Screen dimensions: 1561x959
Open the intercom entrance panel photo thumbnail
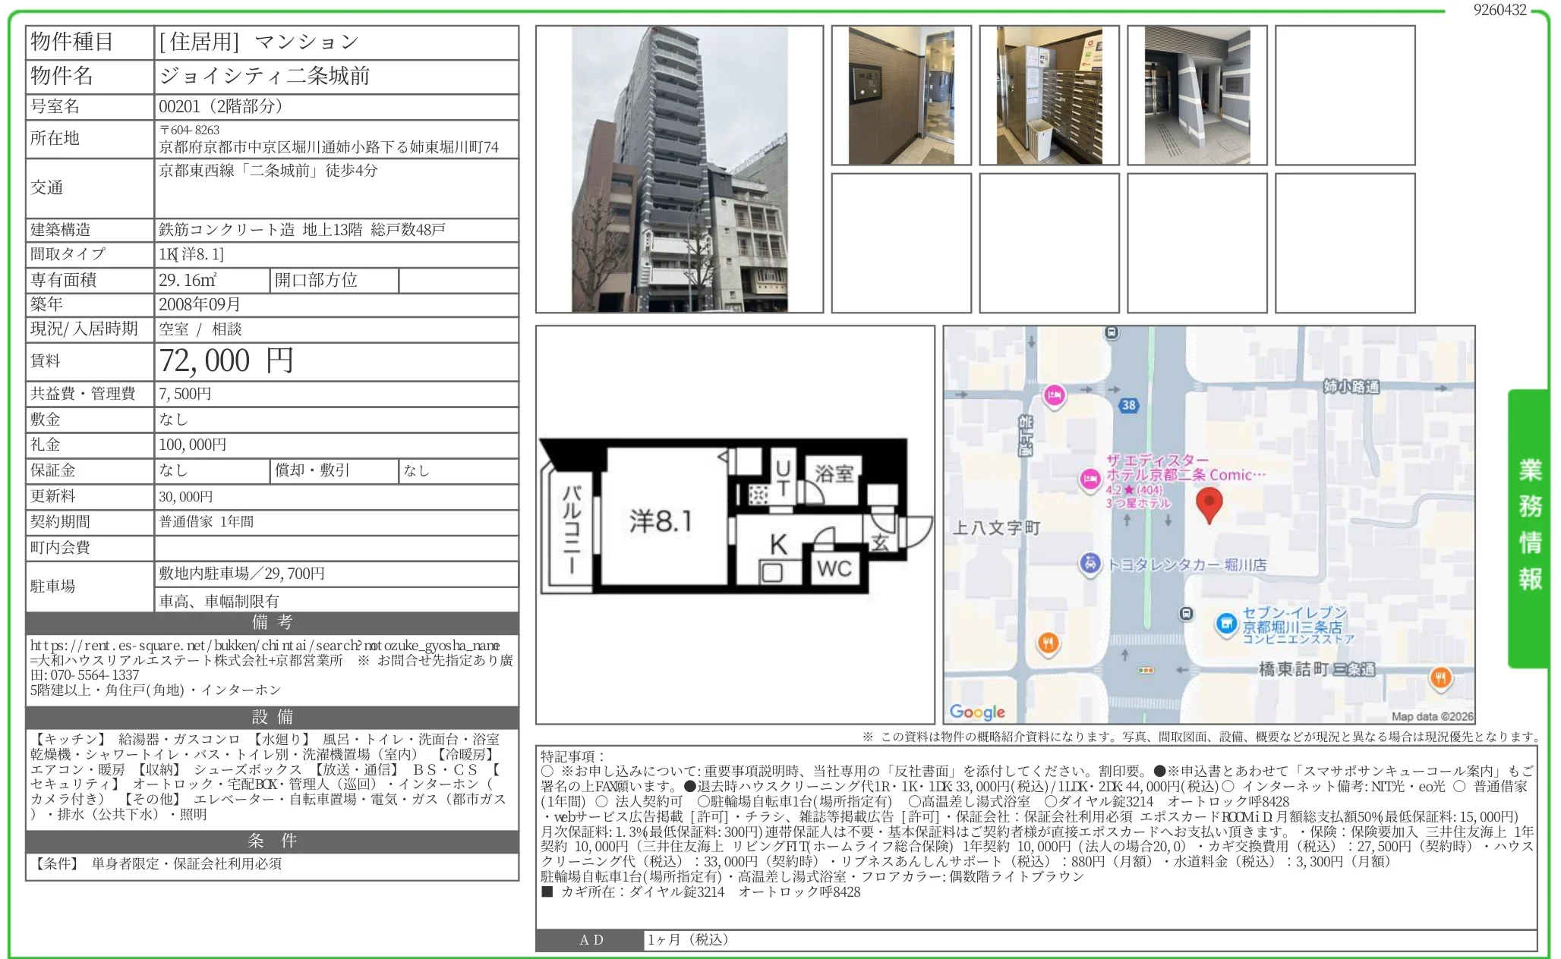click(900, 96)
